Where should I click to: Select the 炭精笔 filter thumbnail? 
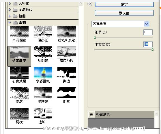(x=43, y=93)
